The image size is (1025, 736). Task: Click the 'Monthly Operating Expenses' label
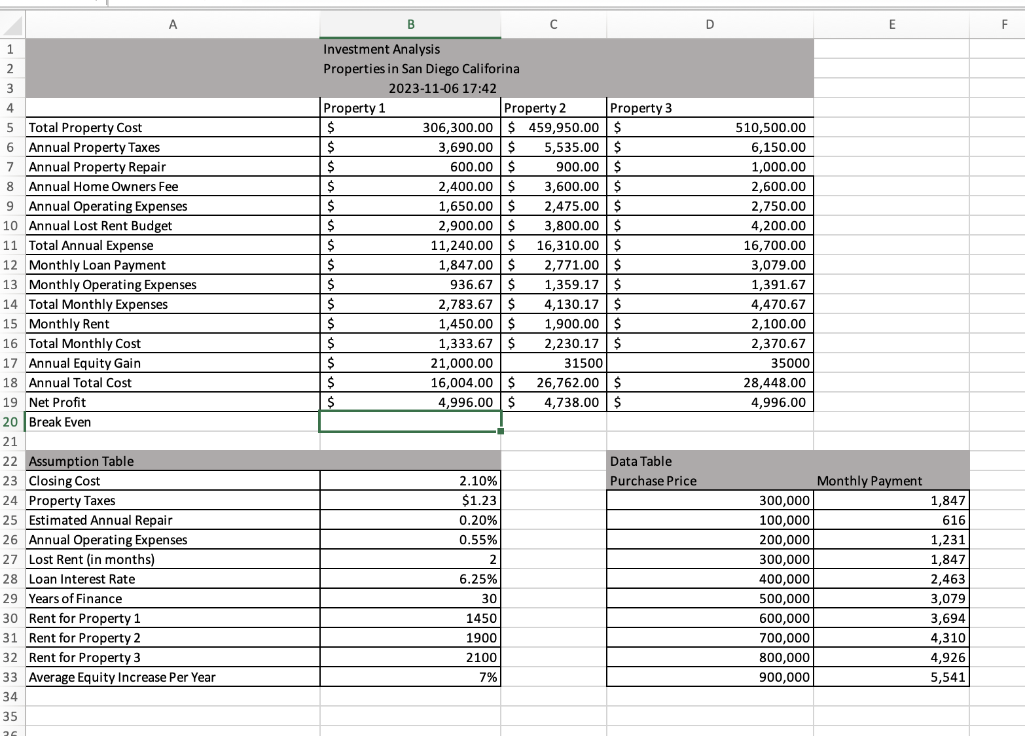pyautogui.click(x=113, y=285)
